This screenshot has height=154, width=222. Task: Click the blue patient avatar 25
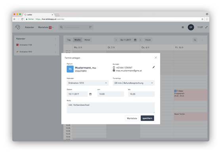[70, 69]
